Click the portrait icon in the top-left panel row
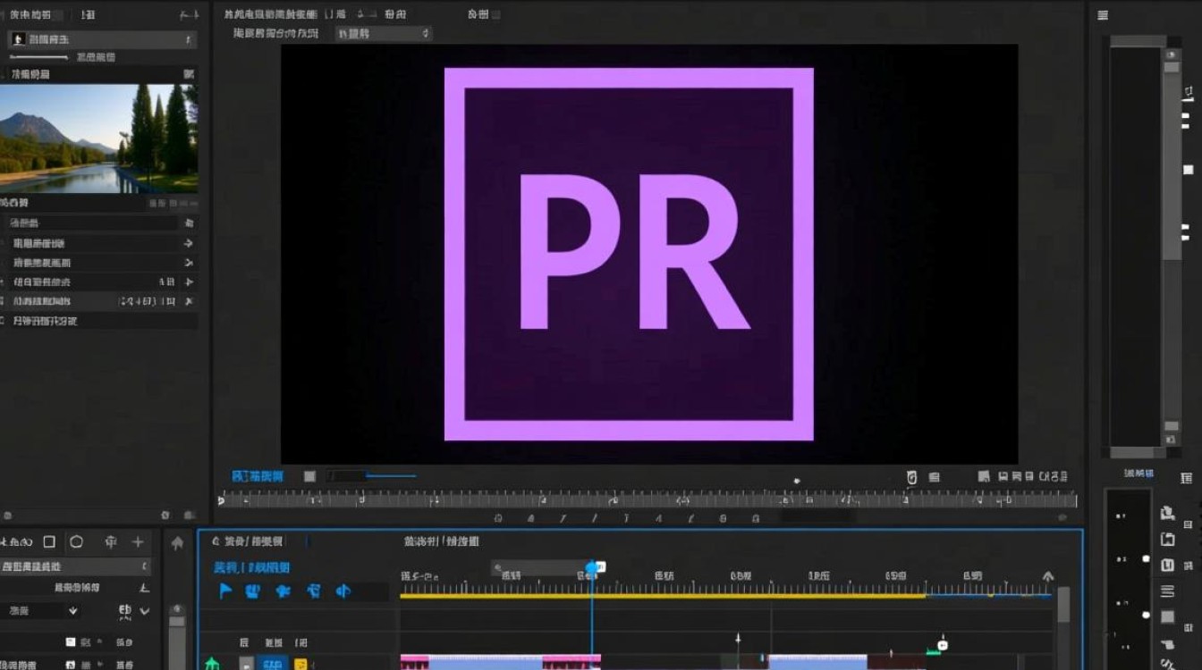1202x670 pixels. (x=18, y=39)
